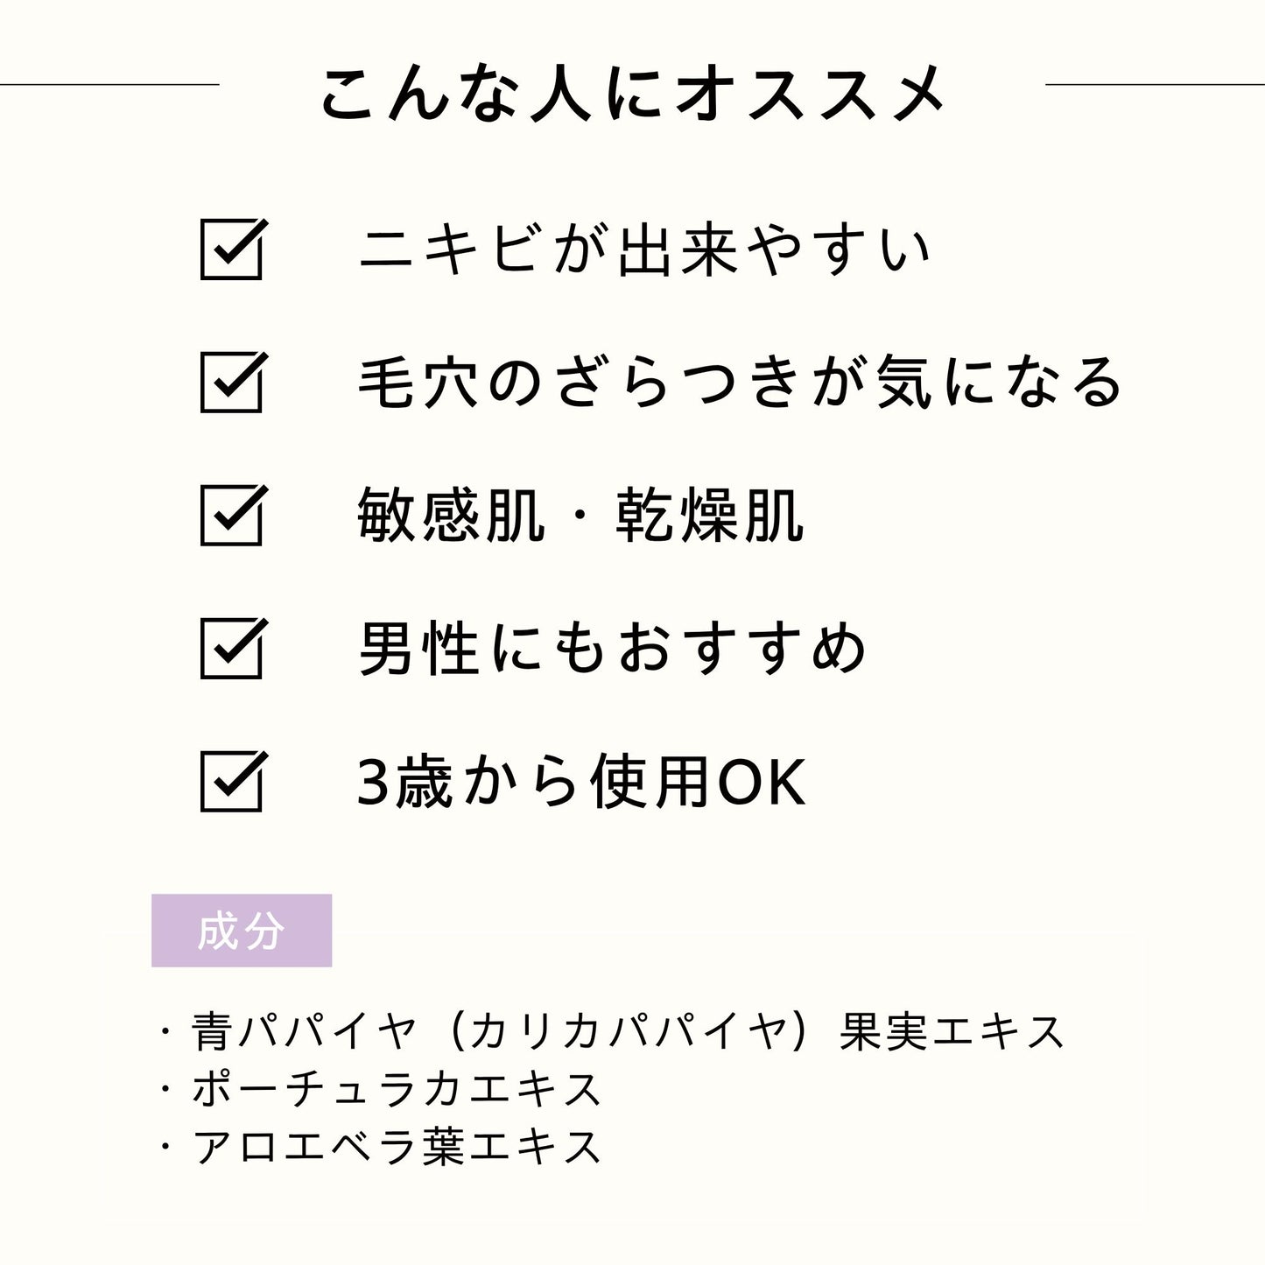Click the word 敏感肌
The image size is (1265, 1265).
click(x=451, y=516)
